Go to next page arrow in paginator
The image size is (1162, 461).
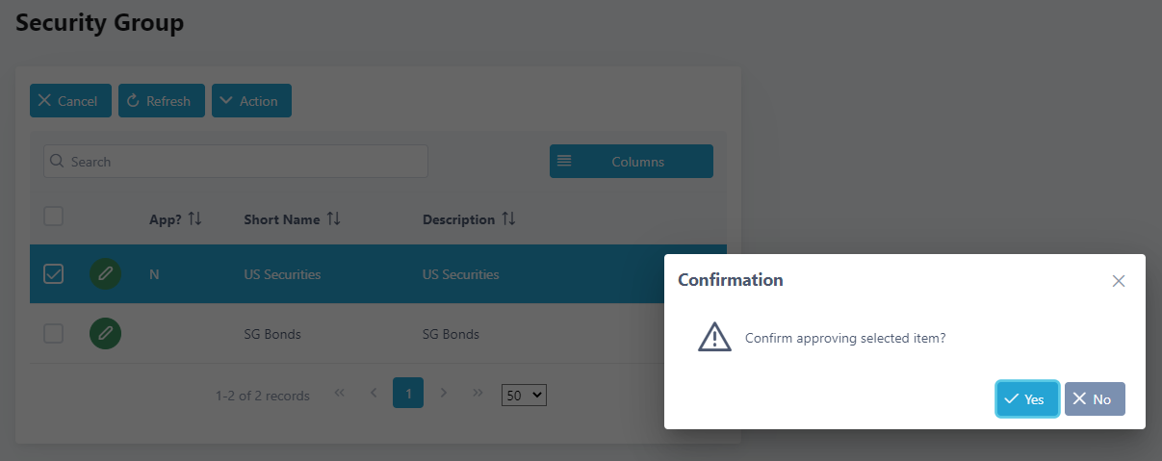(x=444, y=393)
